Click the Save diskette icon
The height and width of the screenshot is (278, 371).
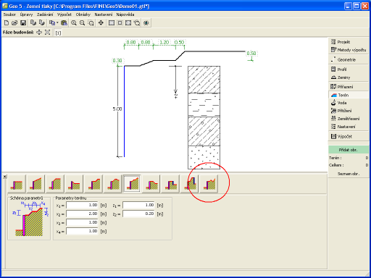point(23,23)
